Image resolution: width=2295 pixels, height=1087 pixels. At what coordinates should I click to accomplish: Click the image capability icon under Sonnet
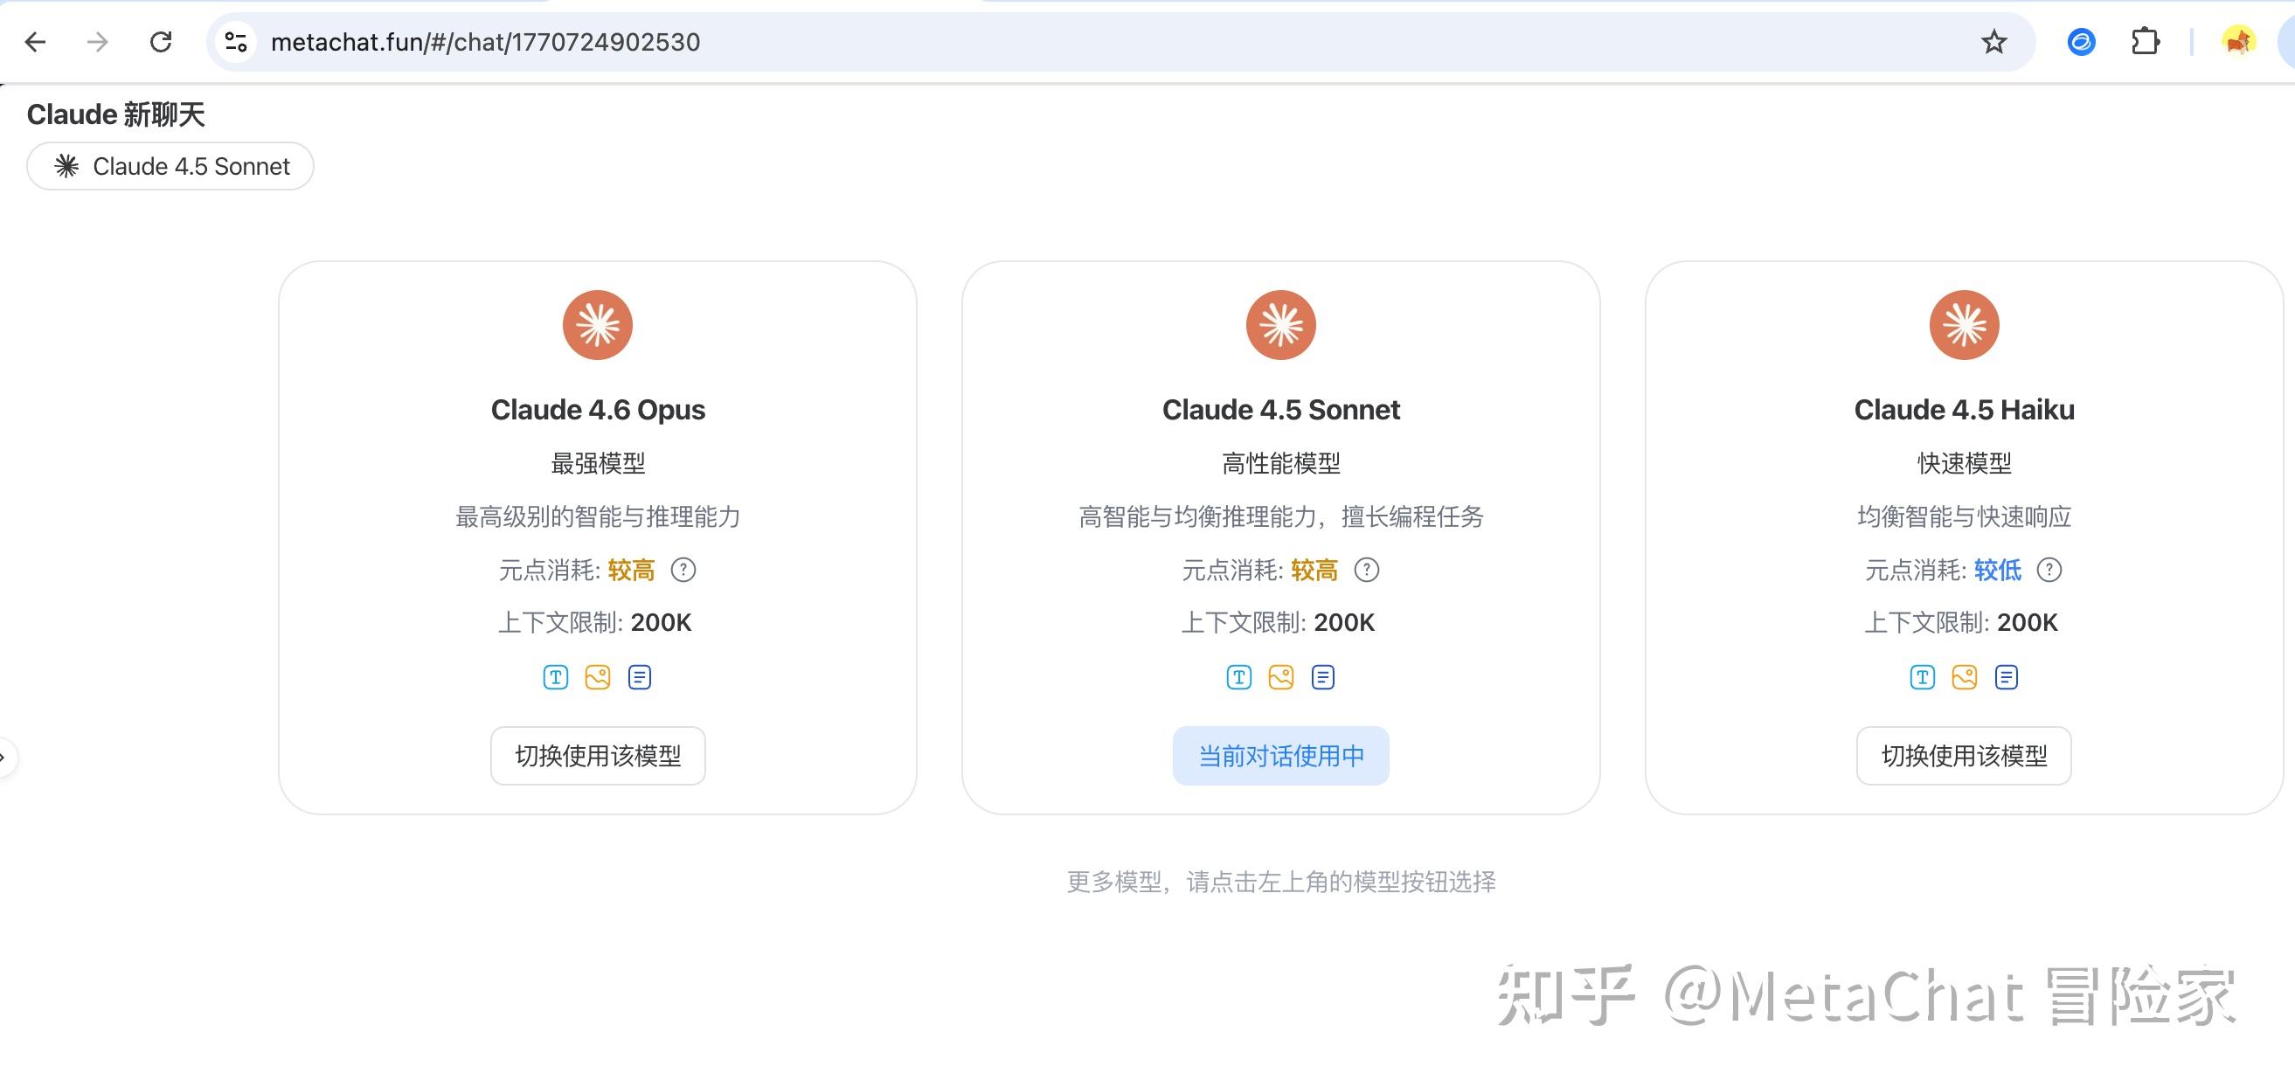1280,677
